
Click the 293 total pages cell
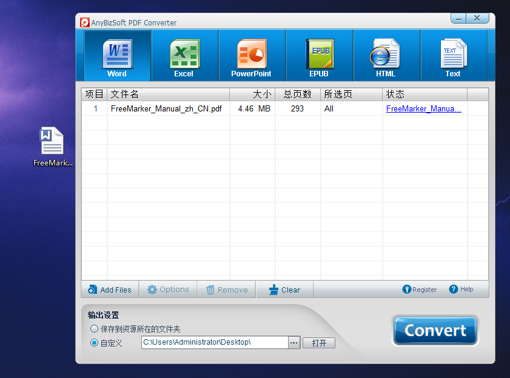(x=297, y=108)
